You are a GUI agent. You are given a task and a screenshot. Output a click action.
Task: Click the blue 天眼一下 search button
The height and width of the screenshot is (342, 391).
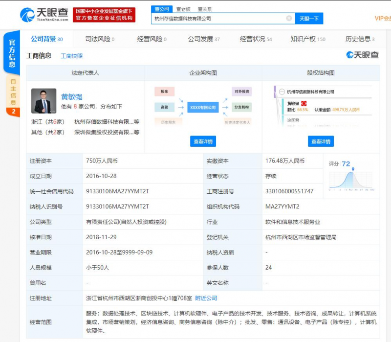309,18
